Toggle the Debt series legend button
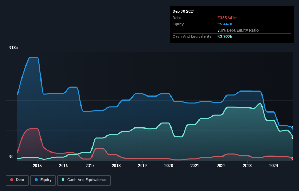The height and width of the screenshot is (191, 299). click(17, 180)
